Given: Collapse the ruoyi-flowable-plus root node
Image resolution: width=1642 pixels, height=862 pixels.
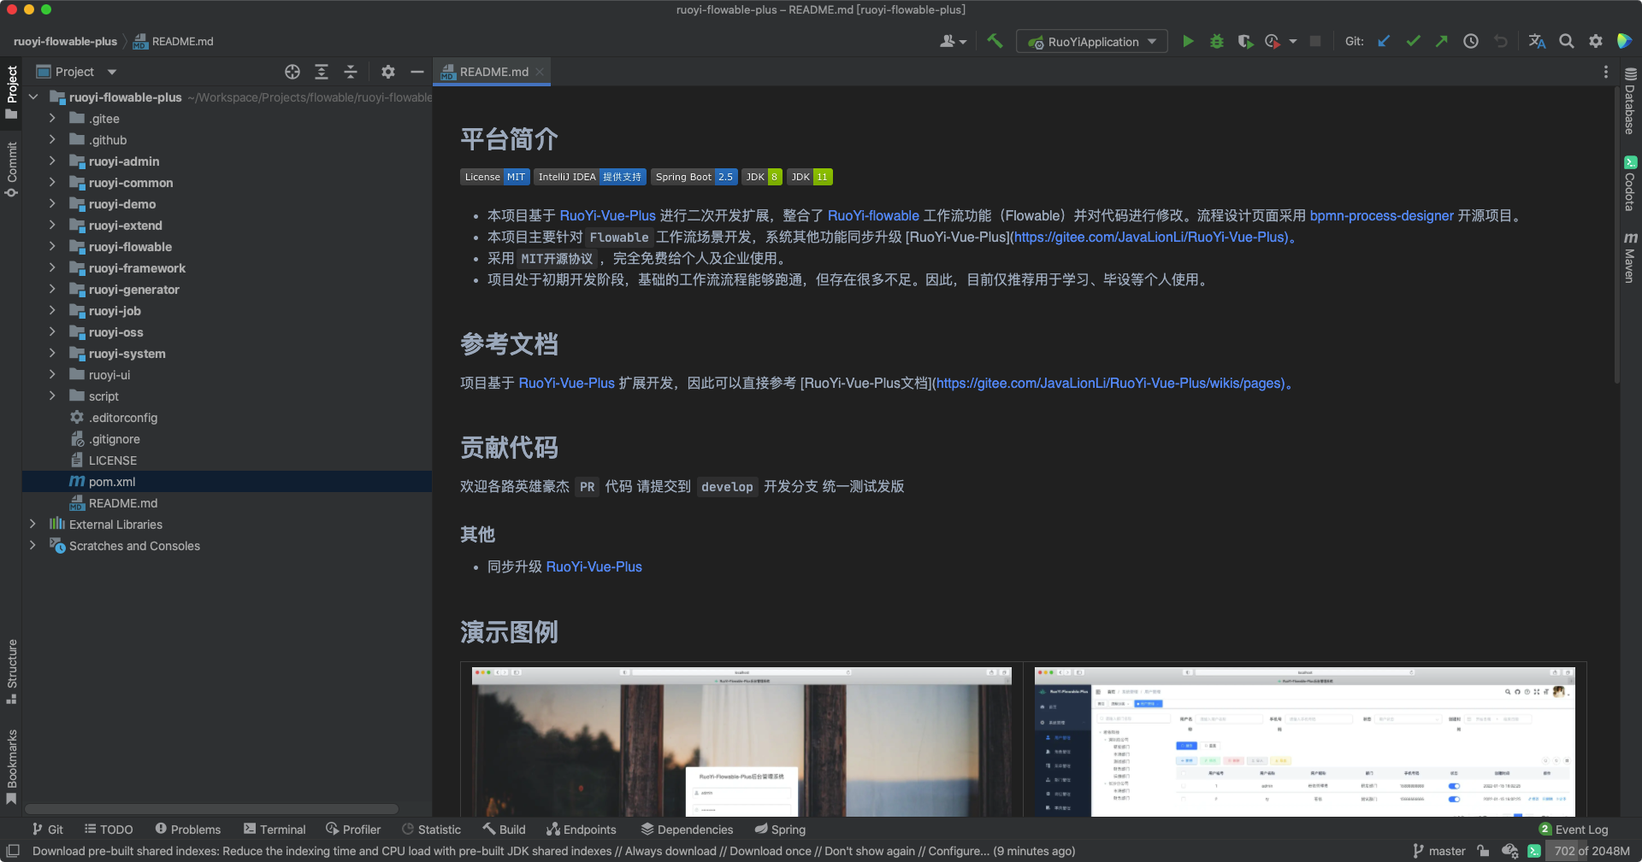Looking at the screenshot, I should click(x=32, y=97).
